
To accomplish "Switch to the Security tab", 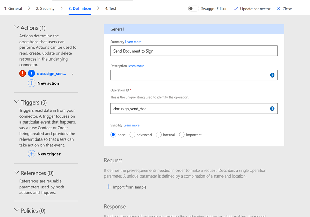I will (x=45, y=8).
